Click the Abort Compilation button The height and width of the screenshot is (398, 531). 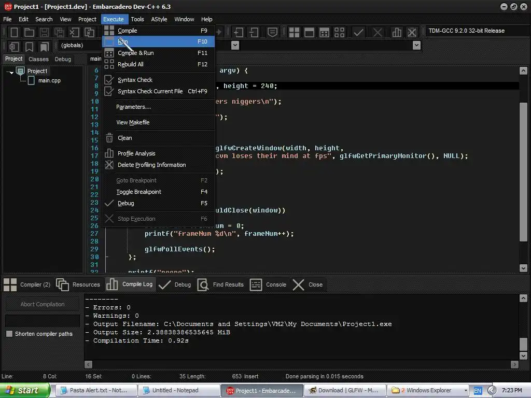(43, 304)
